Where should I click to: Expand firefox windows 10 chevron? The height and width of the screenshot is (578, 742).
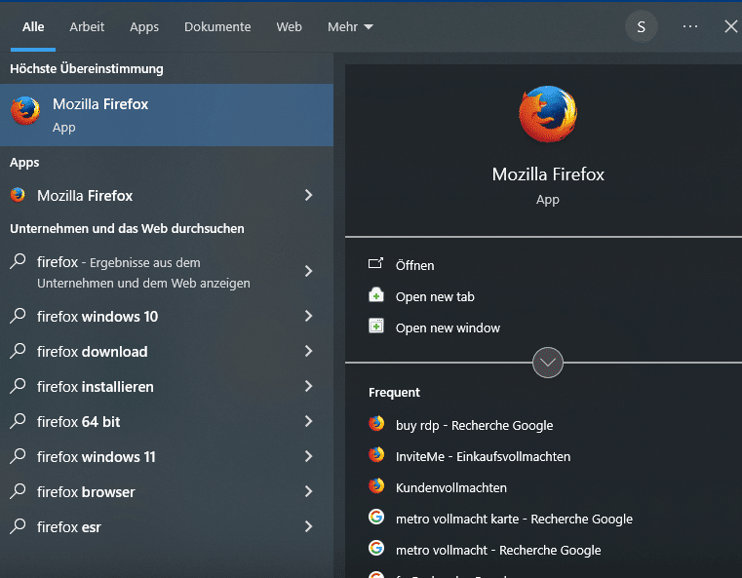click(x=308, y=316)
